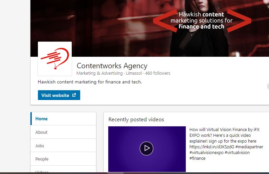Screen dimensions: 269x174
Task: Click the cover banner slogan text
Action: coord(201,20)
